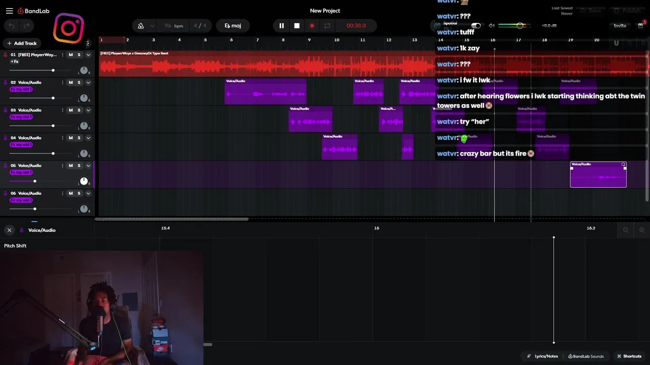Click the BandLab logo
650x365 pixels.
34,11
